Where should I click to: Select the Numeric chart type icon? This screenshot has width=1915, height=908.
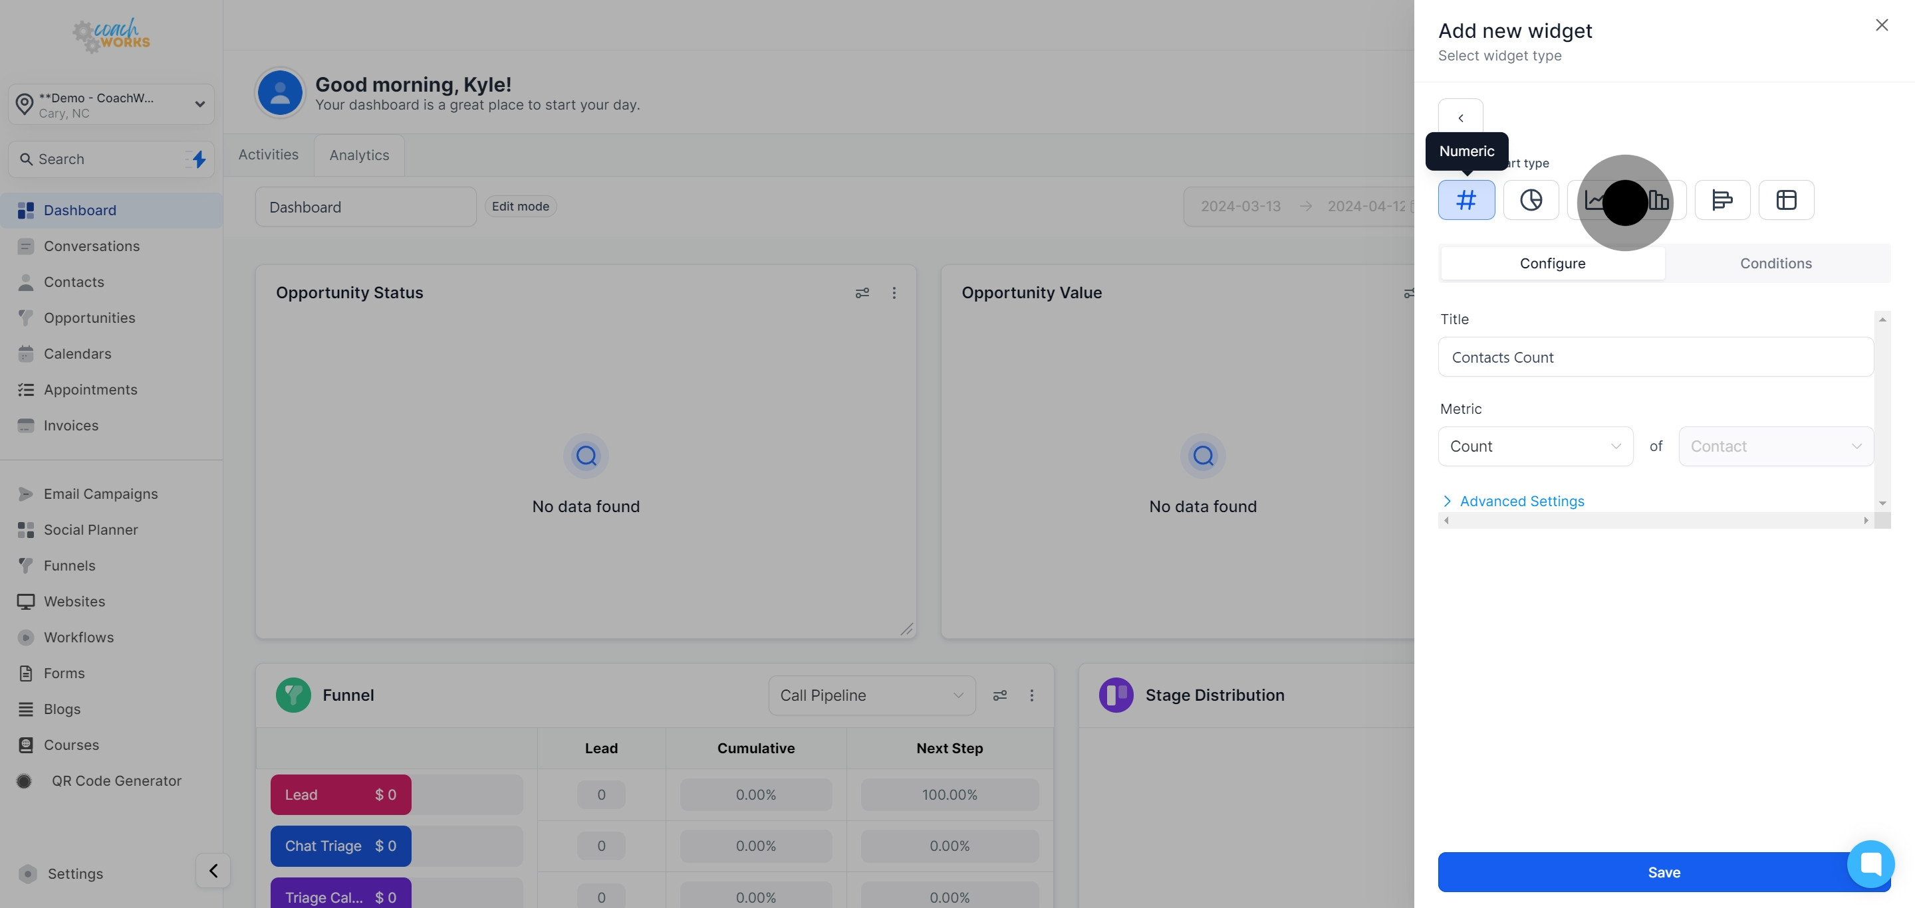click(1466, 200)
